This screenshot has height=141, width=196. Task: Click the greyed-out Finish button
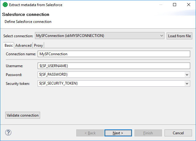click(x=148, y=133)
